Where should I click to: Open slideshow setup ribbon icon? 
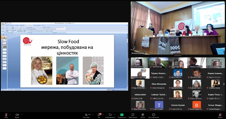pyautogui.click(x=20, y=29)
